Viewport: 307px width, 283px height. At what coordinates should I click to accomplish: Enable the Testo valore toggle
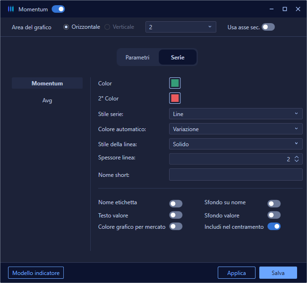176,215
